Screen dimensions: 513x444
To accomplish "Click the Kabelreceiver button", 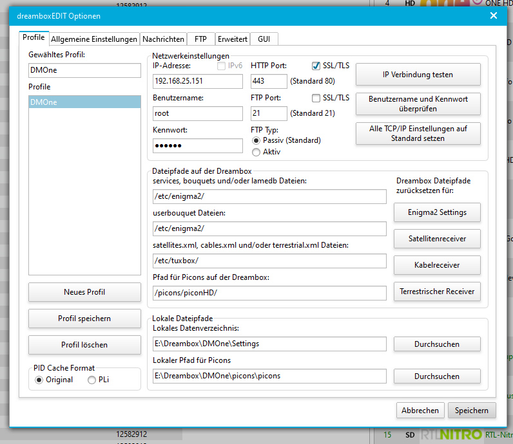I will pyautogui.click(x=437, y=265).
